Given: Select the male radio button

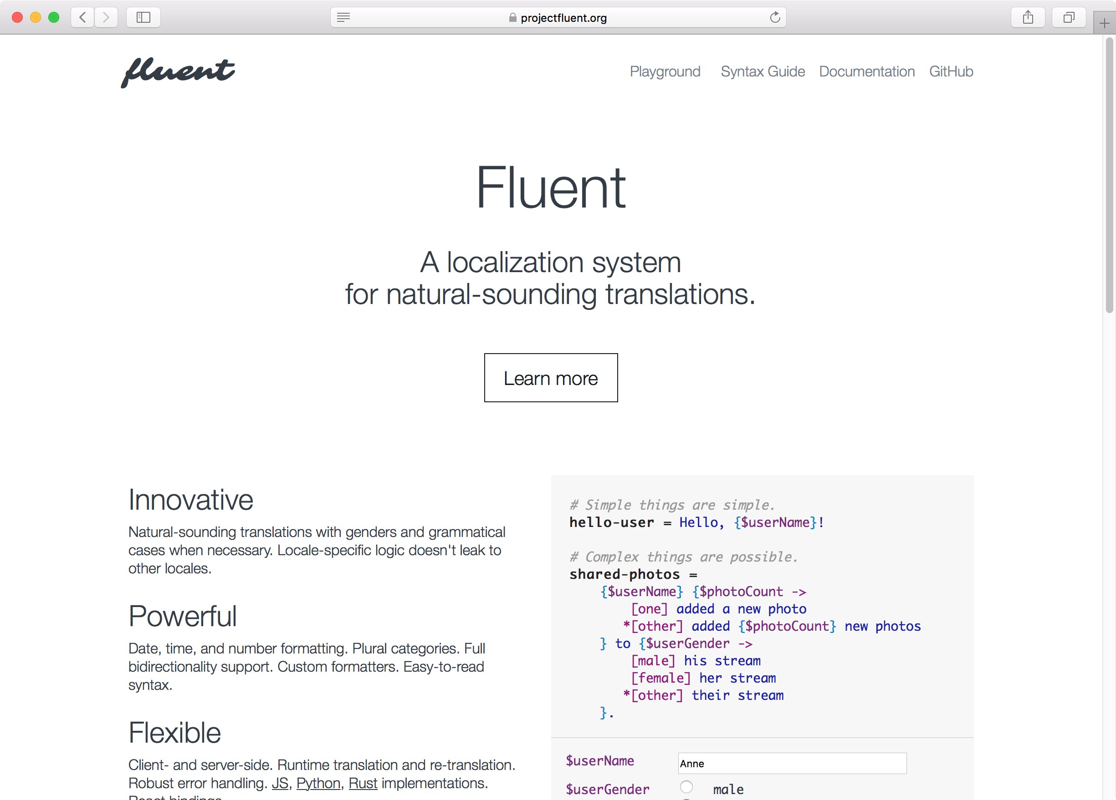Looking at the screenshot, I should (686, 787).
